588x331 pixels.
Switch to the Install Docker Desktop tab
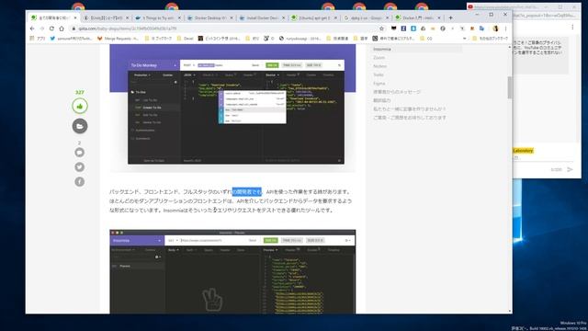coord(262,17)
